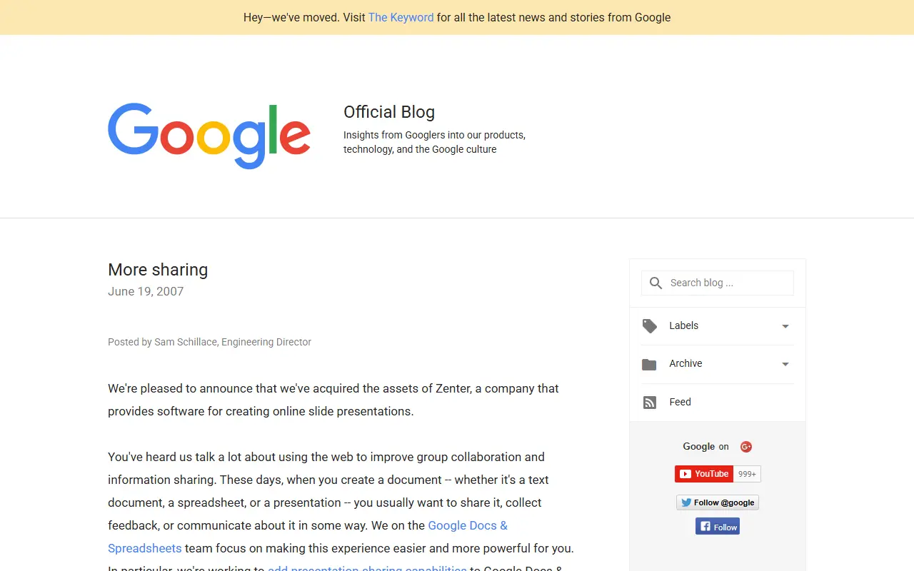Click the search magnifier icon
The image size is (914, 571).
(x=656, y=283)
